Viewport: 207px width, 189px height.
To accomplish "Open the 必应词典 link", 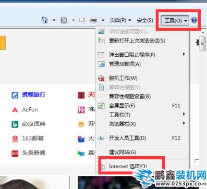I will point(34,124).
